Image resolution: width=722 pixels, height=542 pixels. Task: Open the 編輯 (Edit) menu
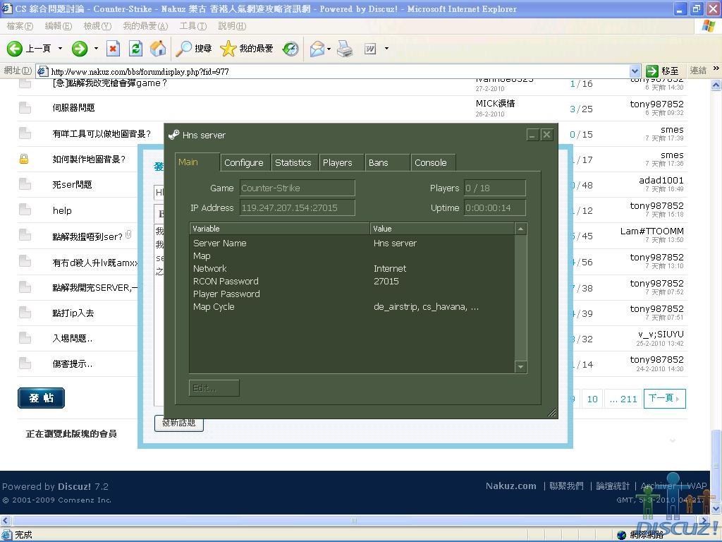point(59,26)
